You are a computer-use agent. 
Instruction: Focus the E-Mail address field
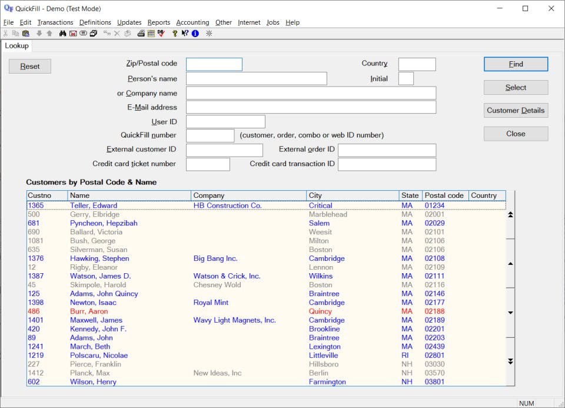311,107
